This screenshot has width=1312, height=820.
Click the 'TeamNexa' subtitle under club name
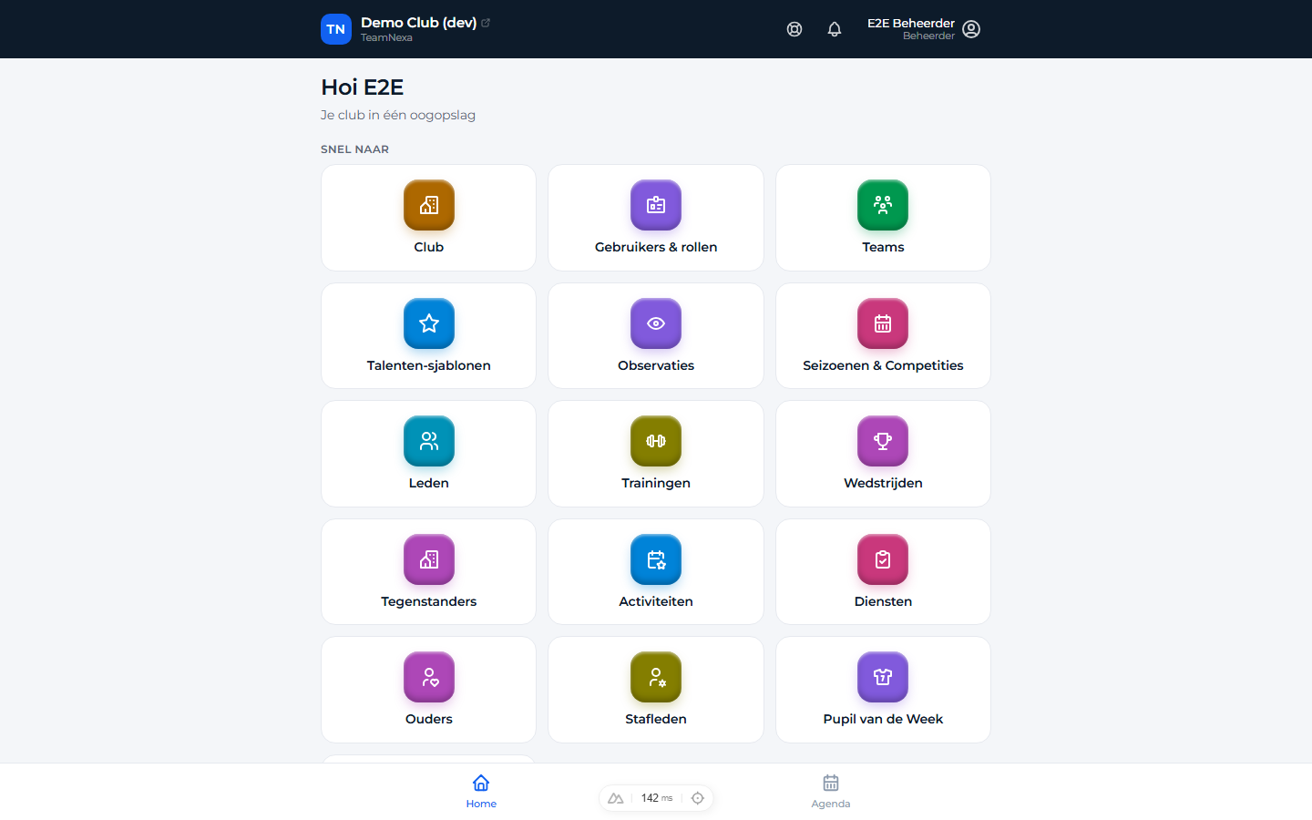click(386, 37)
